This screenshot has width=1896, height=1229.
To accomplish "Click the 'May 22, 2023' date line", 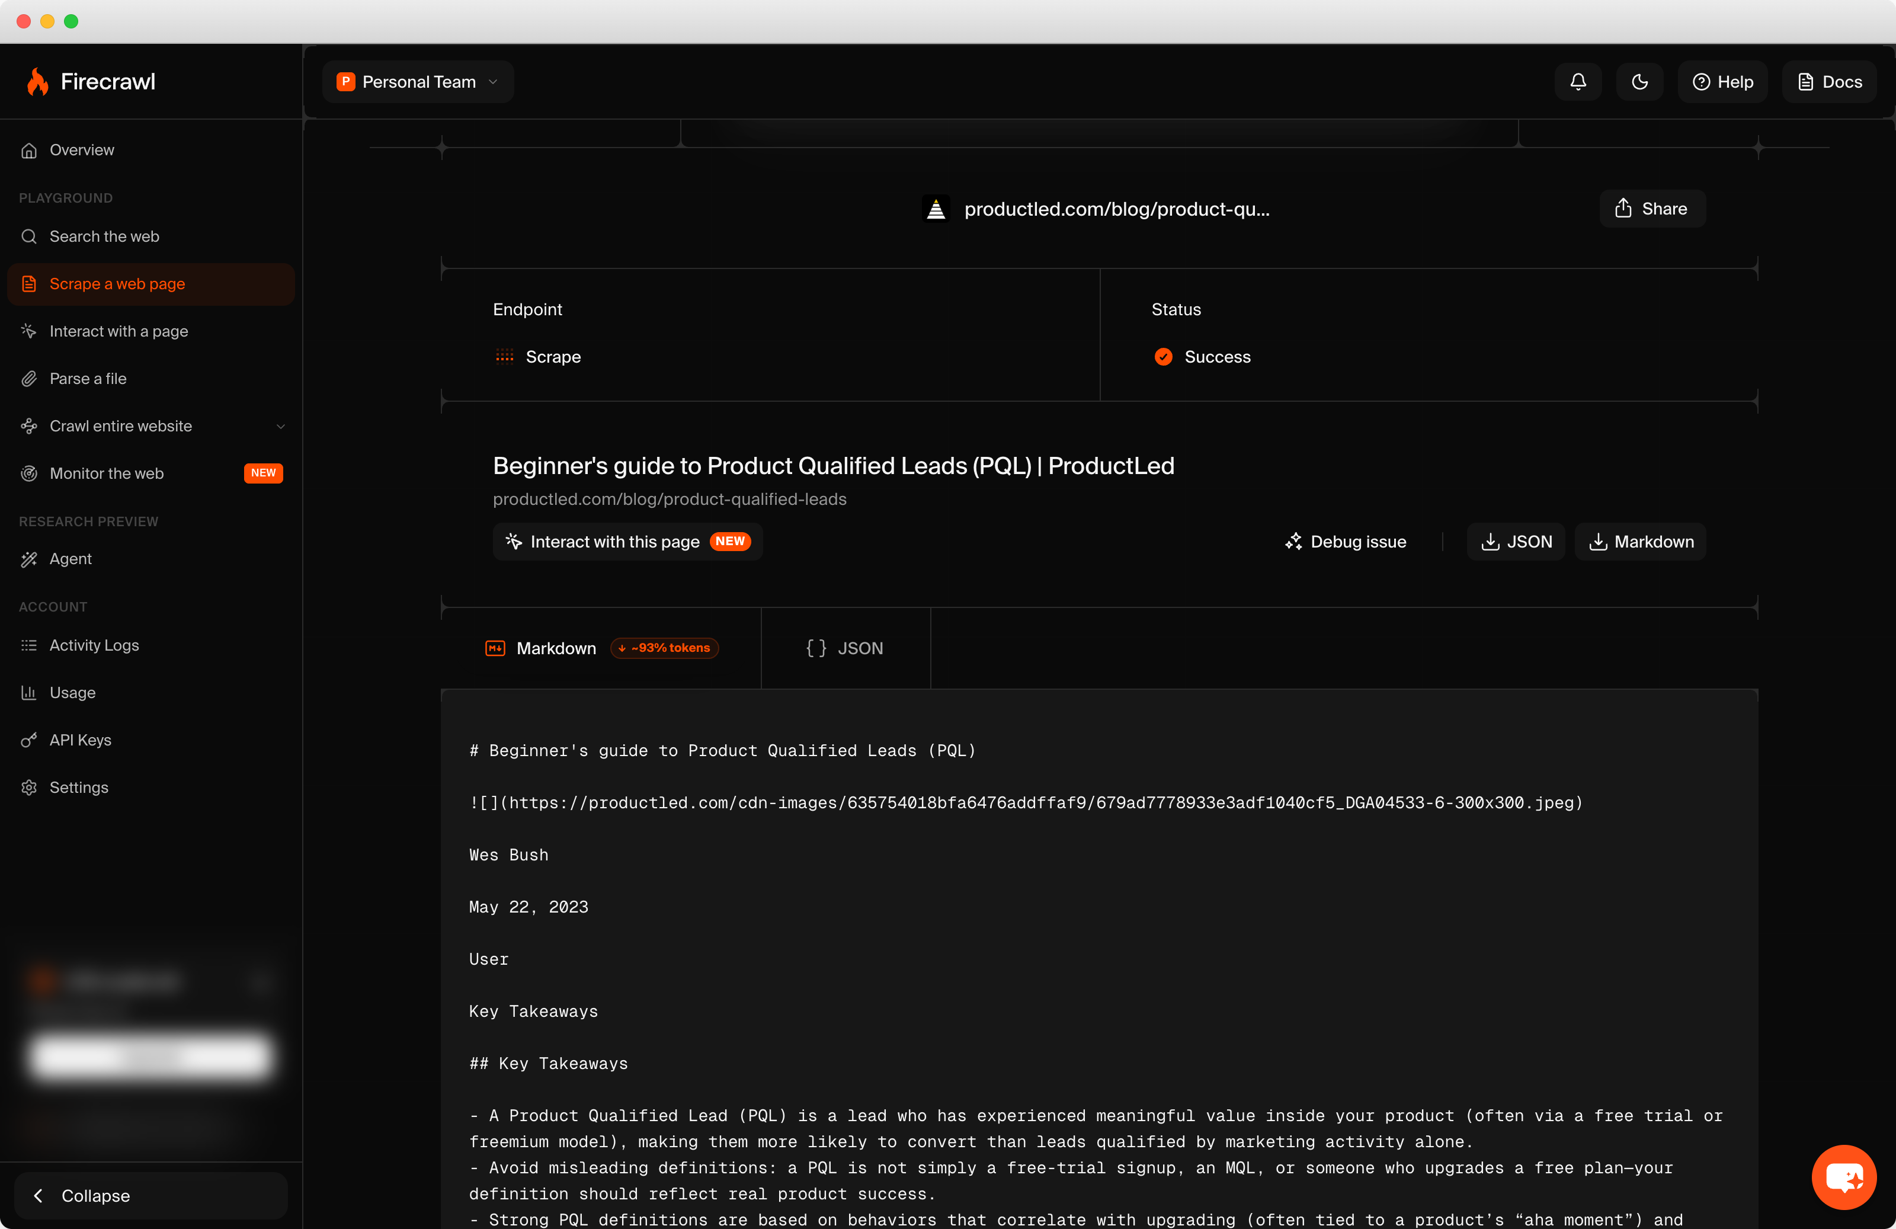I will (528, 907).
